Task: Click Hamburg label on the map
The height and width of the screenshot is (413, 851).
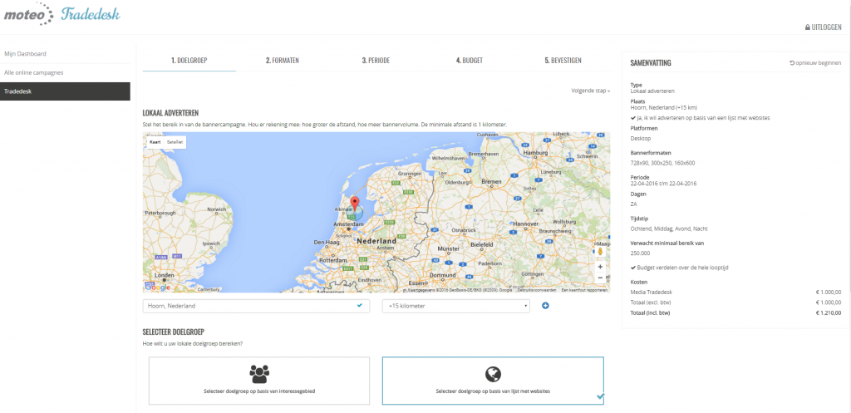Action: pyautogui.click(x=536, y=153)
